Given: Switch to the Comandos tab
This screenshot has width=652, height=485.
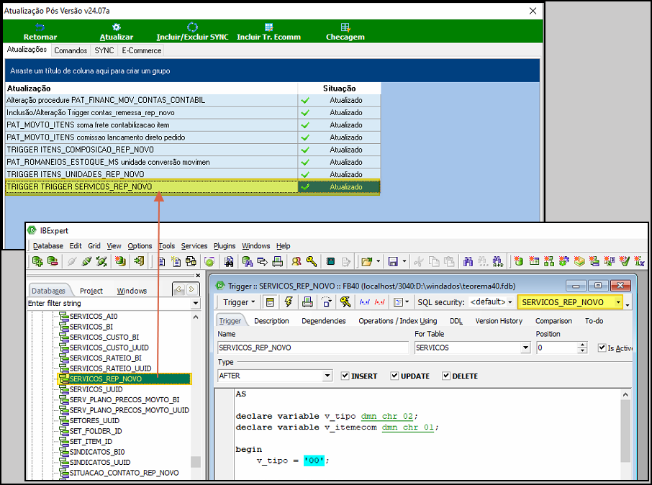Looking at the screenshot, I should [x=71, y=50].
